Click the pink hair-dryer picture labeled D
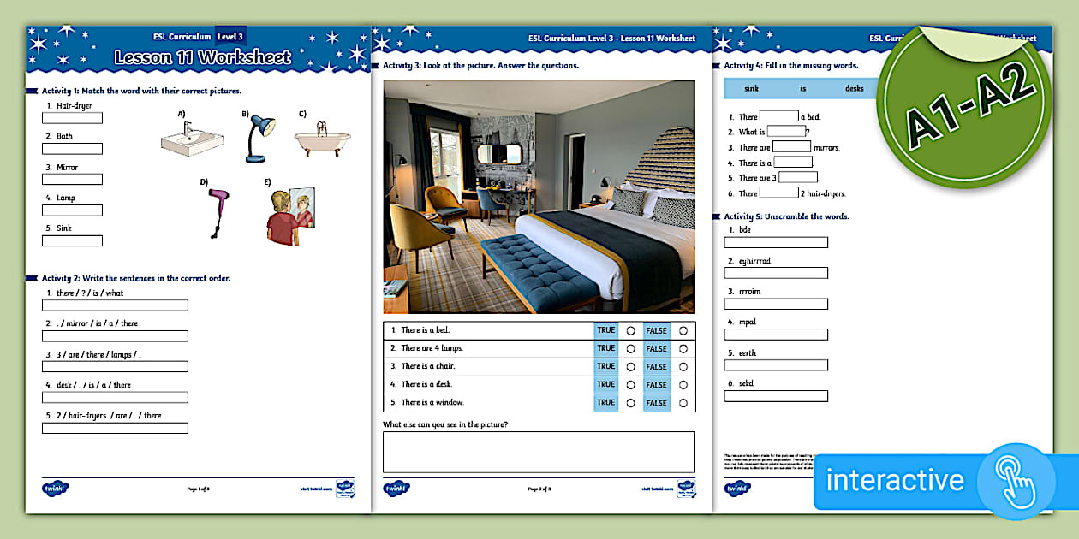This screenshot has width=1079, height=539. pos(215,212)
